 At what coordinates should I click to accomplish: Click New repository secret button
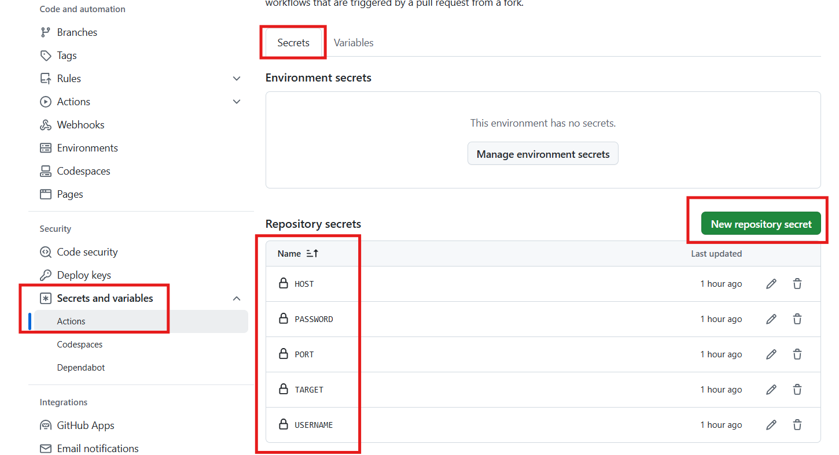(761, 224)
